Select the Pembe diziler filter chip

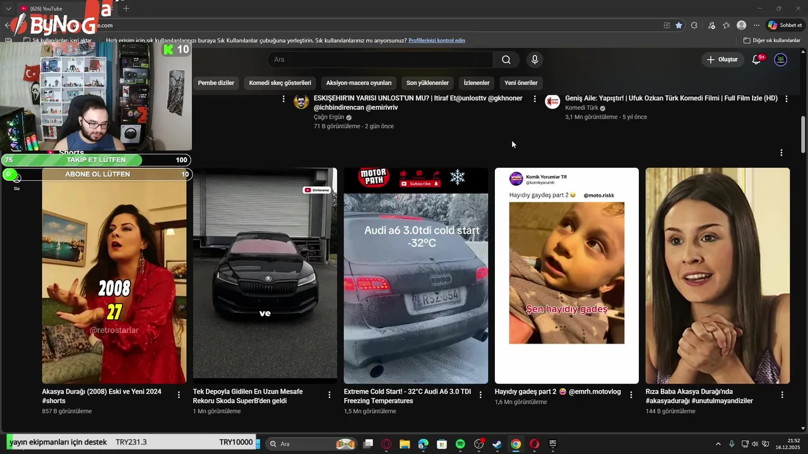[x=216, y=83]
